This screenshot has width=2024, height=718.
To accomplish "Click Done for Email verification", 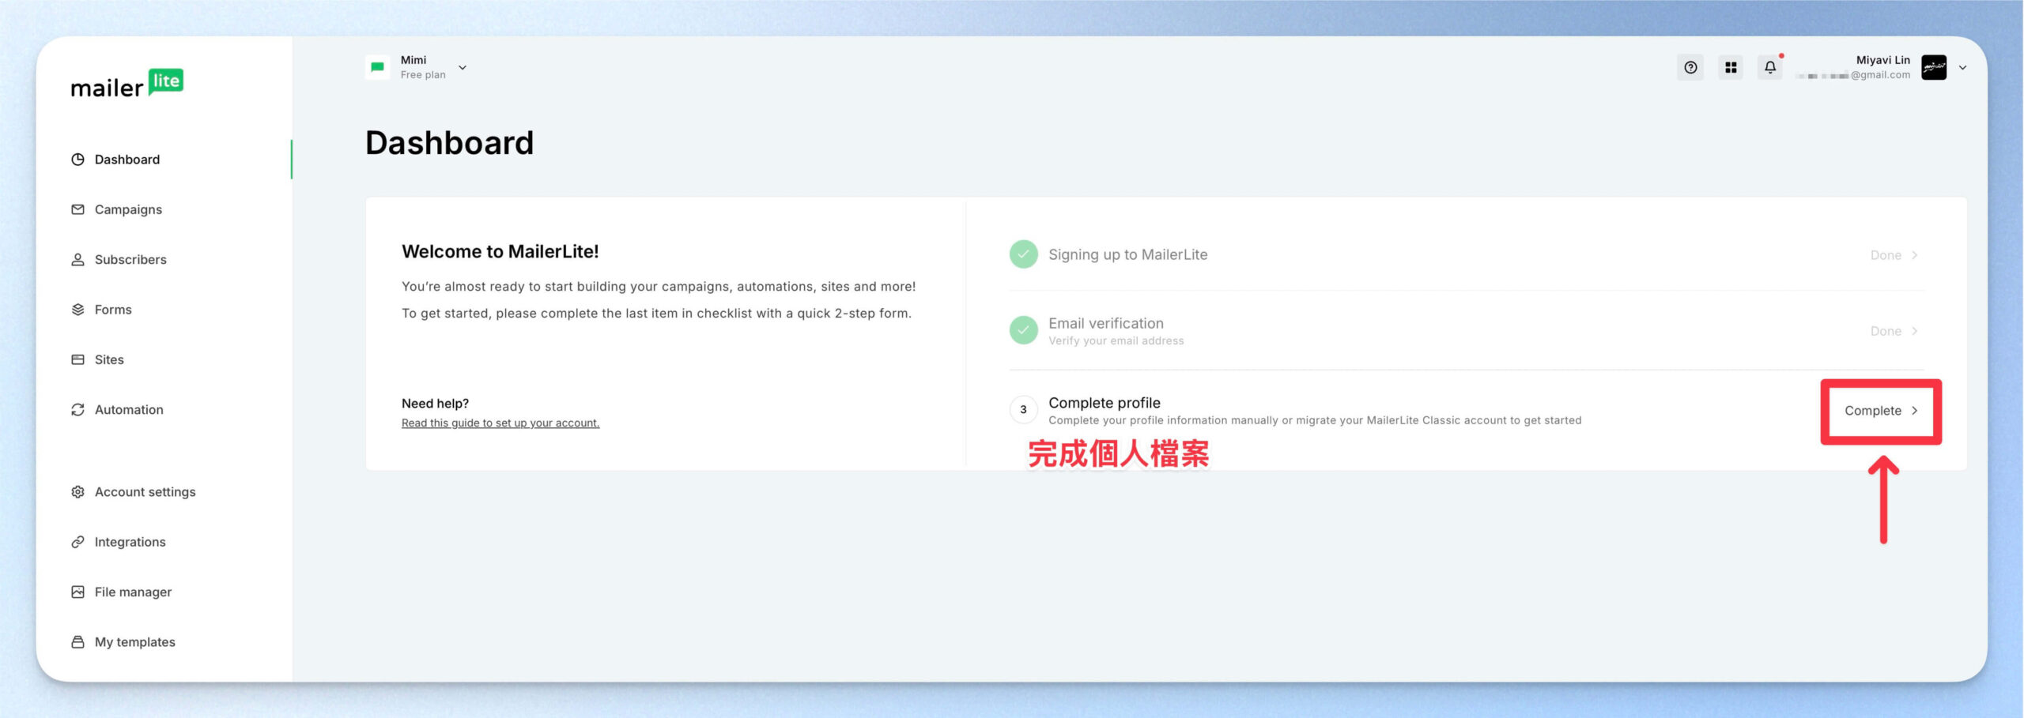I will point(1886,331).
